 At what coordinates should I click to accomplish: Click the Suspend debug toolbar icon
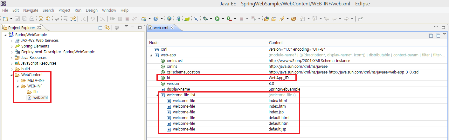(x=120, y=19)
